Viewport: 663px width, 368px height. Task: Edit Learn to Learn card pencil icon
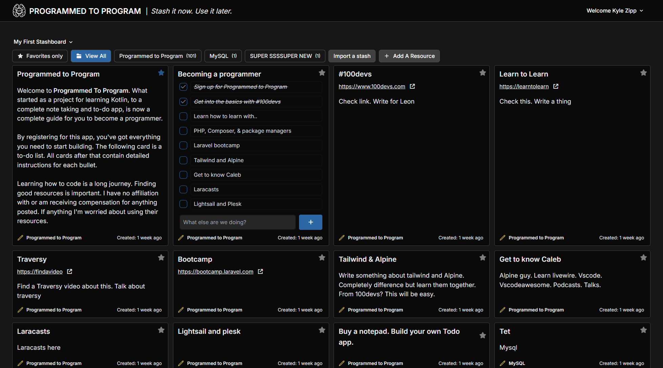tap(502, 238)
